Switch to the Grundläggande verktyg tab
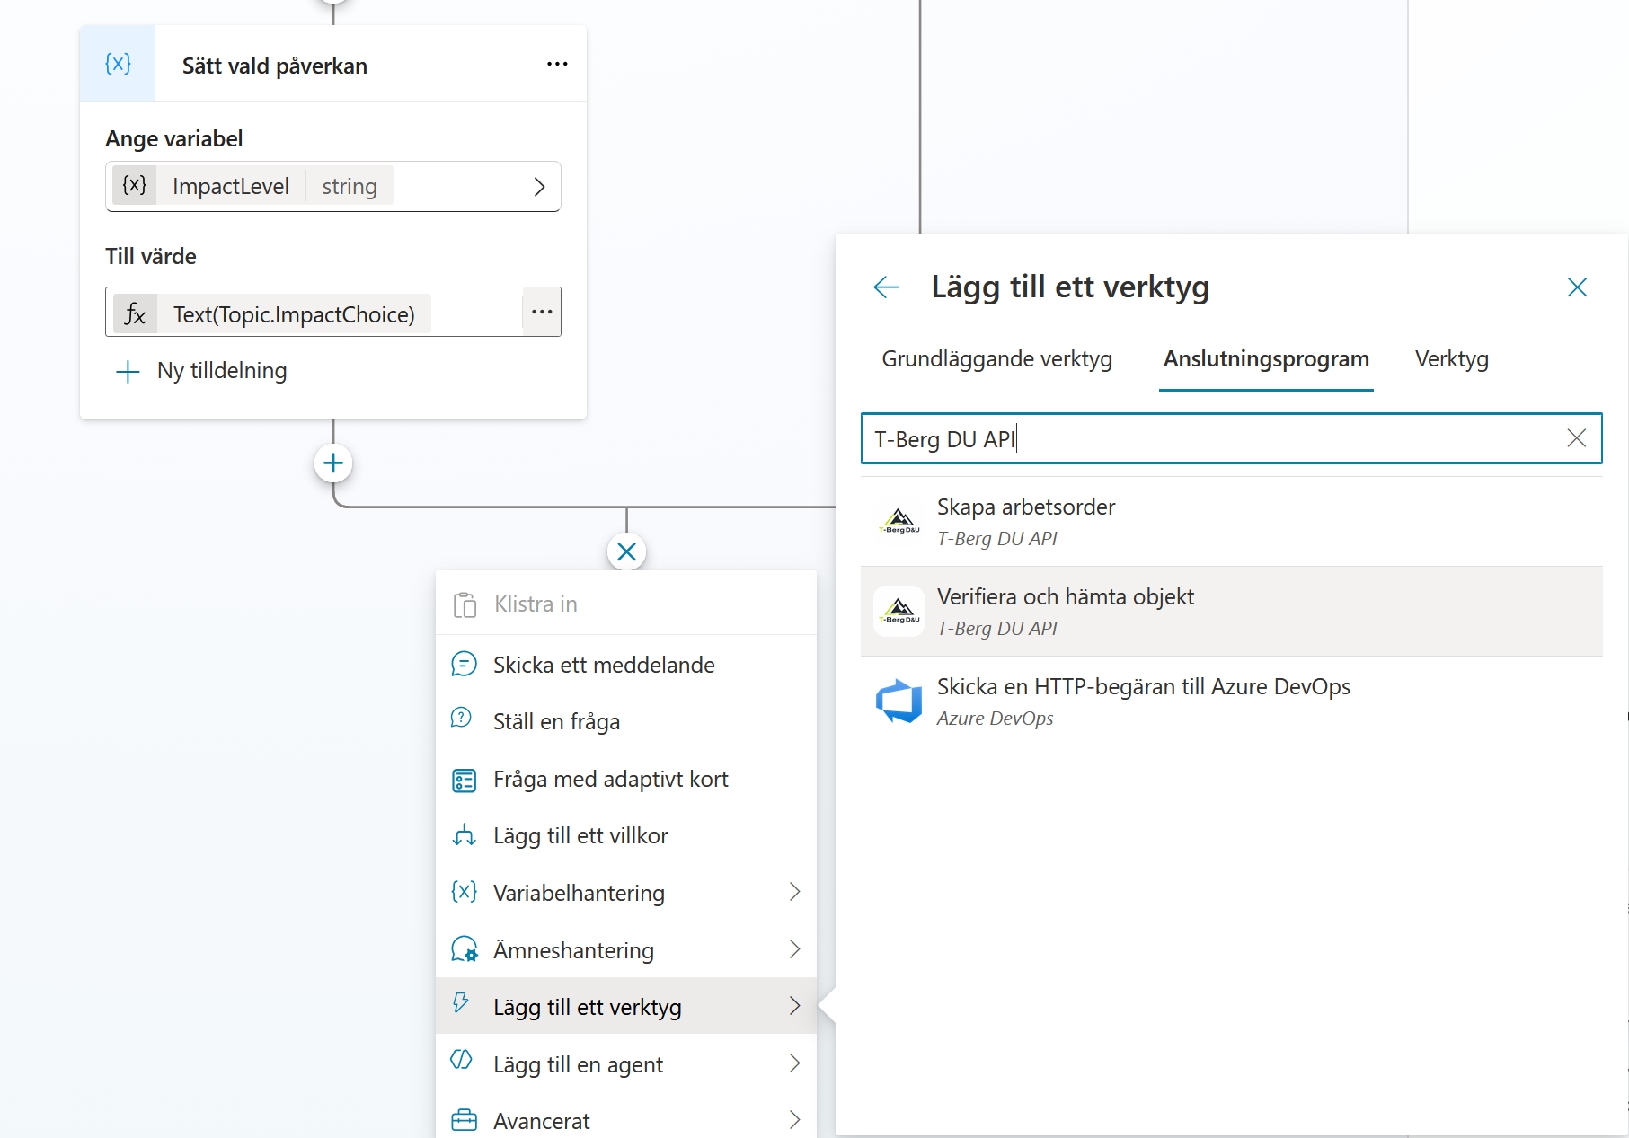Viewport: 1629px width, 1138px height. [996, 359]
